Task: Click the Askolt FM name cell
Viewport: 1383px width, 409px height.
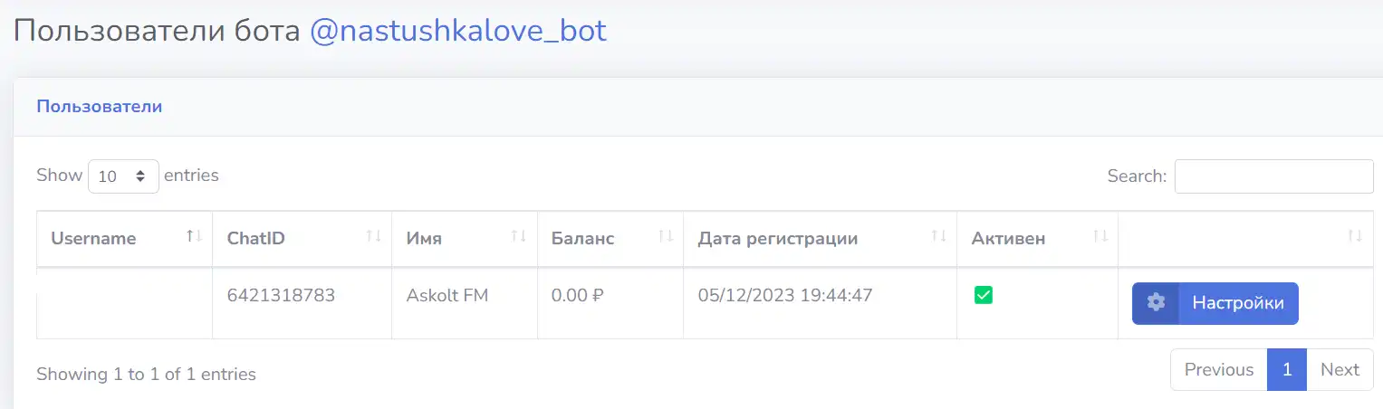Action: (447, 295)
